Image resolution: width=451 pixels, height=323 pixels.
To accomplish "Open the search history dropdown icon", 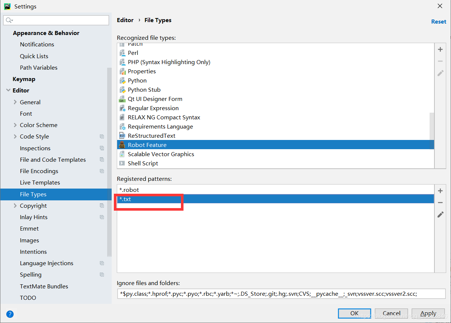I will click(x=10, y=20).
